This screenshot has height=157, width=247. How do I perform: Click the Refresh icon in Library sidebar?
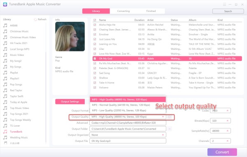click(35, 19)
